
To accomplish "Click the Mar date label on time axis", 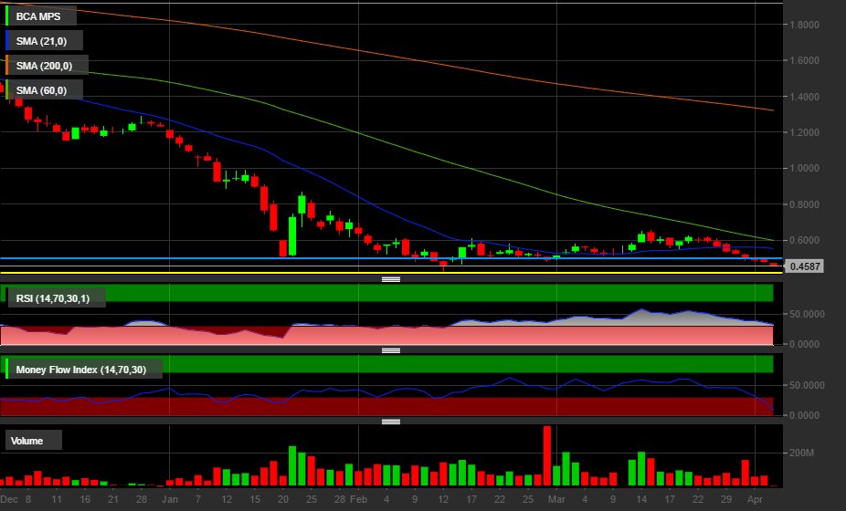I will [556, 499].
